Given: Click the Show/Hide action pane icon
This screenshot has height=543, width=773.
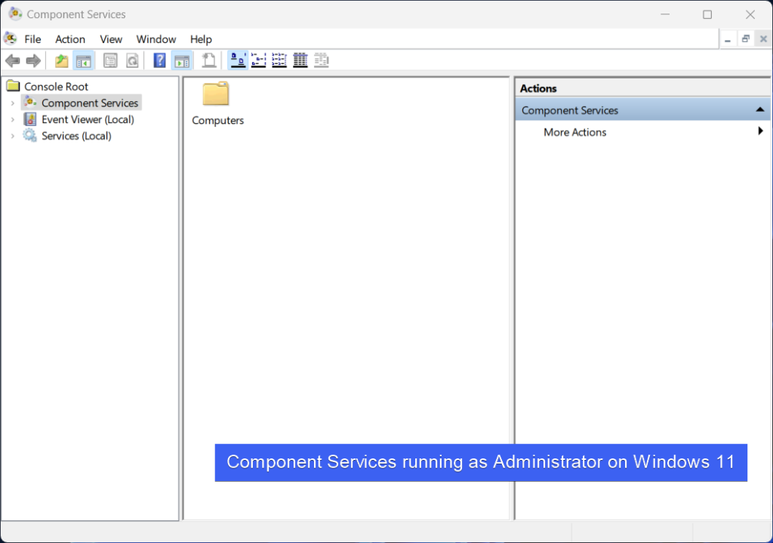Looking at the screenshot, I should click(182, 60).
